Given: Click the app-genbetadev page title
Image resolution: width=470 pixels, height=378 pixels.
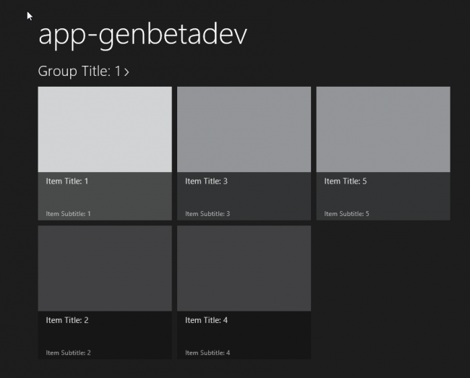Looking at the screenshot, I should click(142, 35).
